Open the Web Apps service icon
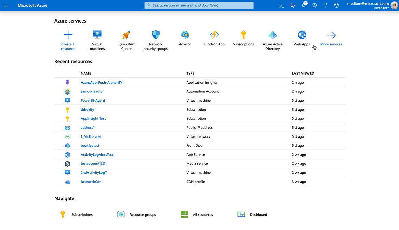The height and width of the screenshot is (230, 399). [302, 35]
